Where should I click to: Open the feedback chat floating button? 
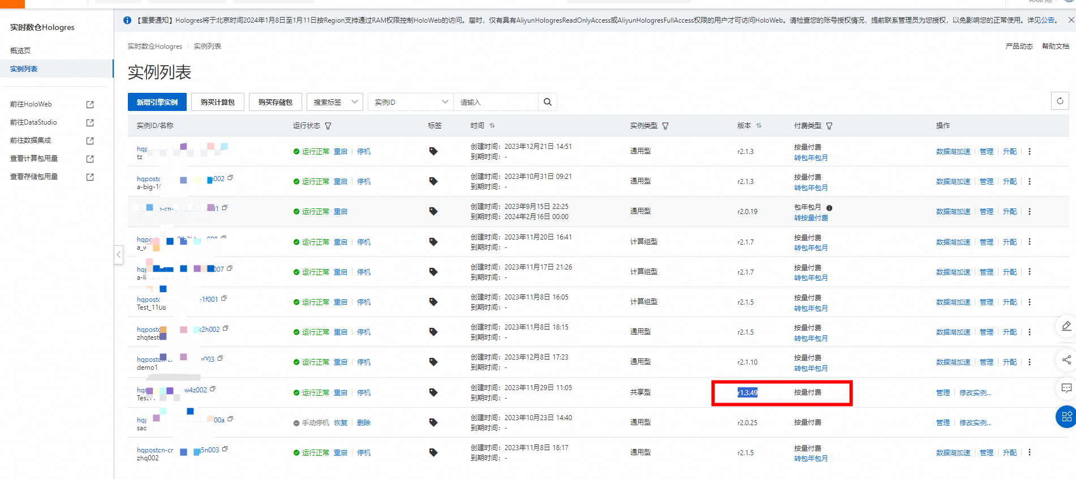coord(1066,388)
